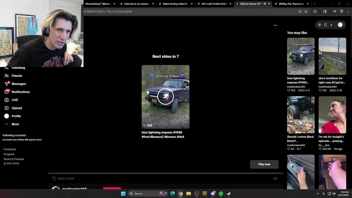
Task: Open the hand holding dark object thumbnail
Action: click(332, 172)
